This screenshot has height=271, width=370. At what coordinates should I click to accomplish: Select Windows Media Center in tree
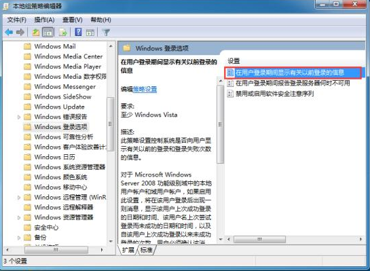click(69, 56)
